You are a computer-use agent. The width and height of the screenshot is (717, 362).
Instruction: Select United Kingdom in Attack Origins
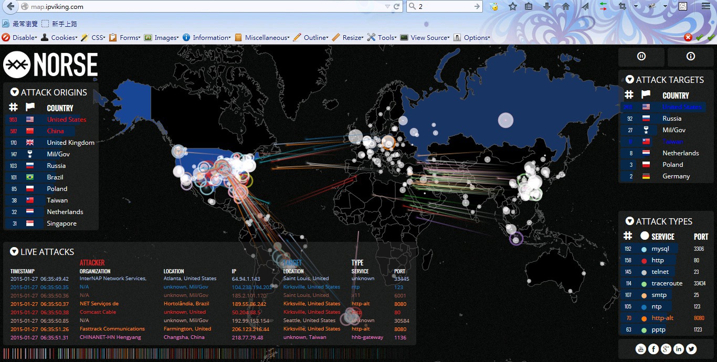(x=51, y=143)
